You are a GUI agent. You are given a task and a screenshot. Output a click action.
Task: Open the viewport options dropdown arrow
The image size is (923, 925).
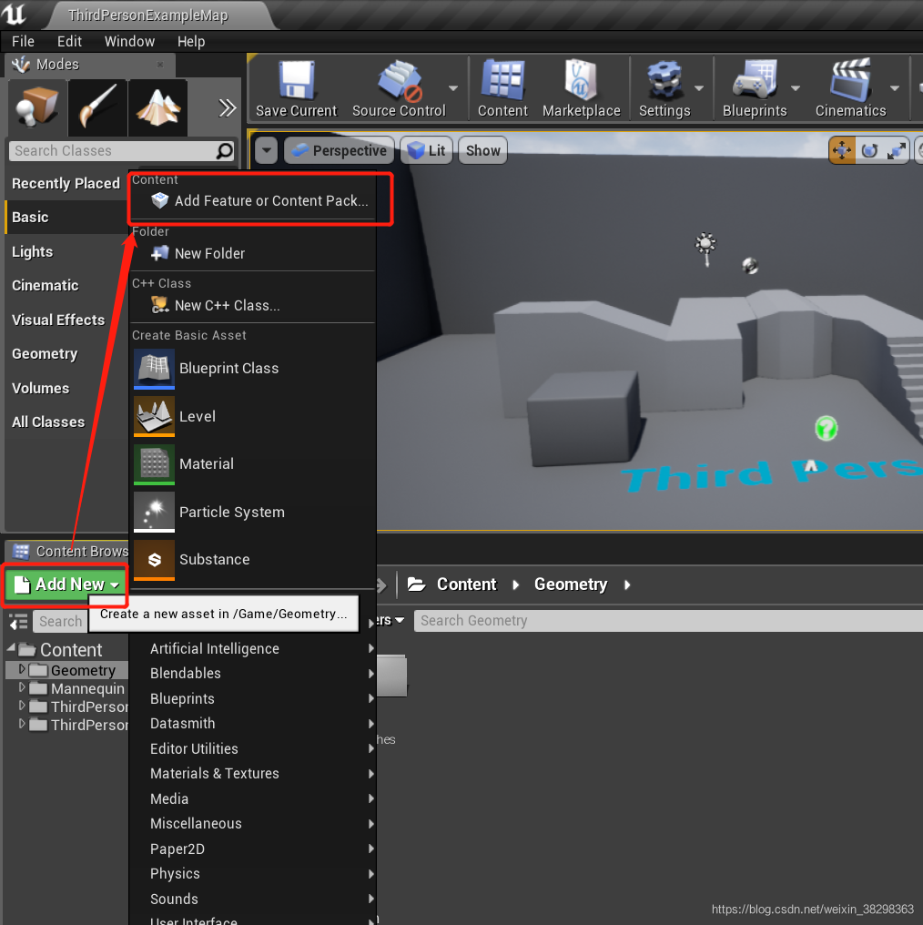tap(267, 150)
